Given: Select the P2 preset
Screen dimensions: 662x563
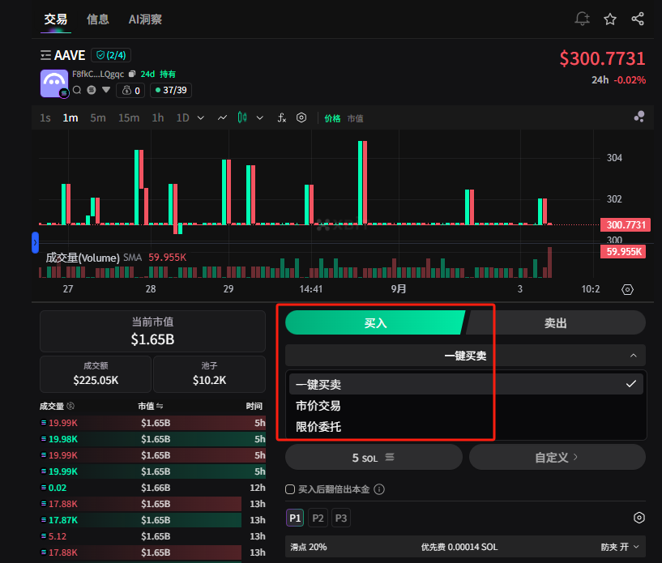Looking at the screenshot, I should click(x=318, y=518).
